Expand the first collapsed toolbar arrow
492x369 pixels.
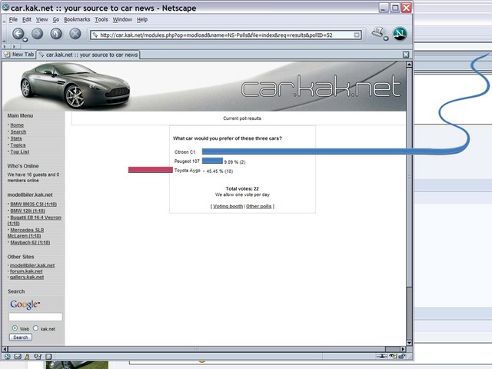[5, 46]
